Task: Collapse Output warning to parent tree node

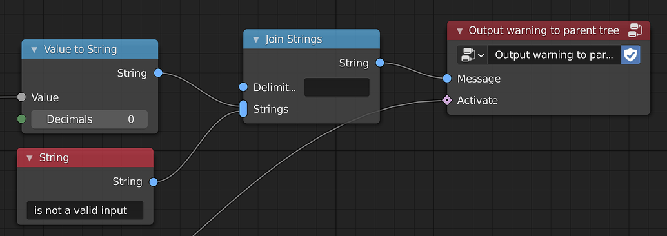Action: [x=459, y=30]
